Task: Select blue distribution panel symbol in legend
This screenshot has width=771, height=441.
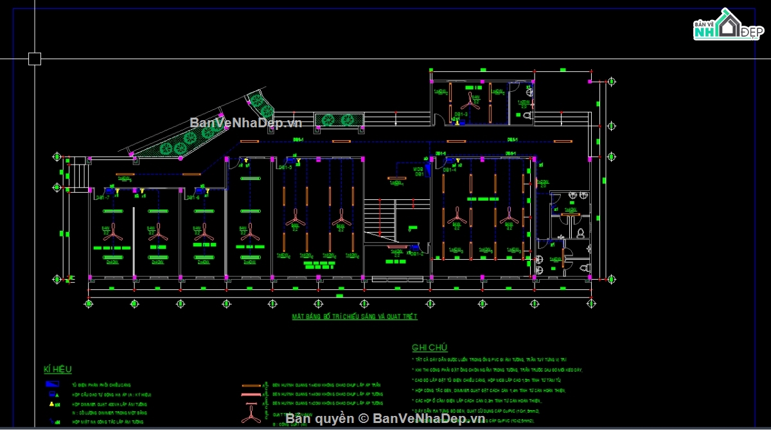Action: pos(51,384)
